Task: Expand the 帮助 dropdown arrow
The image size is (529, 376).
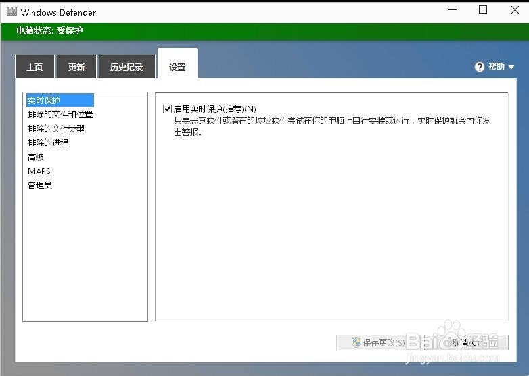Action: coord(511,68)
